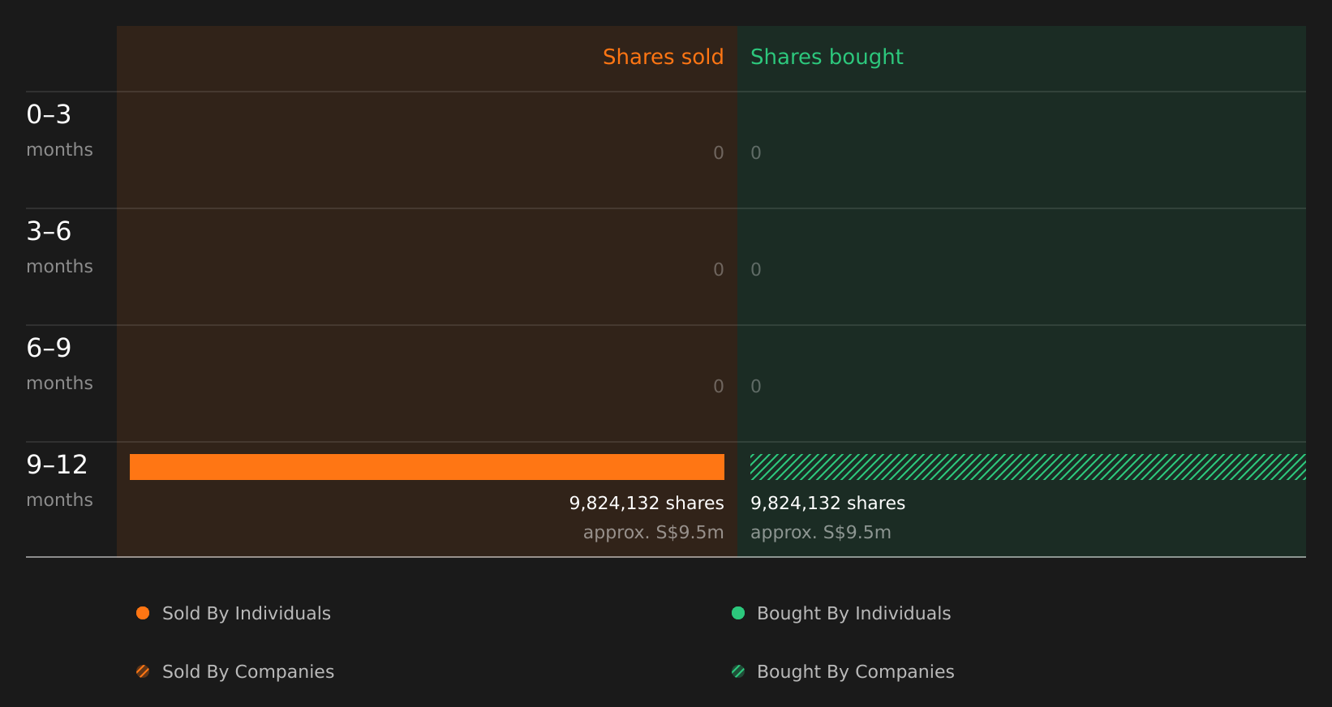Select the 9–12 months row label
The height and width of the screenshot is (707, 1332).
tap(59, 481)
